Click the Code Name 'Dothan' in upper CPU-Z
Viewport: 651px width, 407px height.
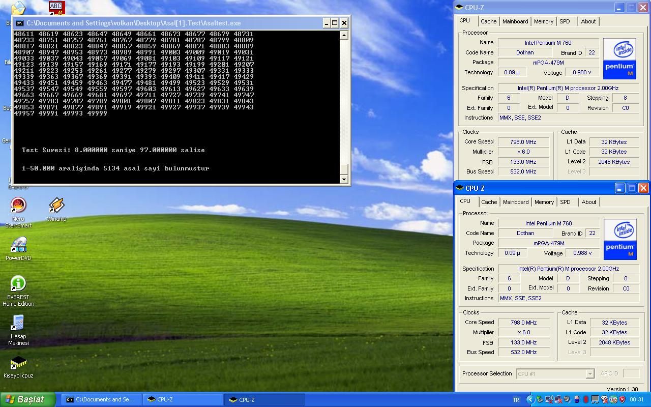coord(525,52)
